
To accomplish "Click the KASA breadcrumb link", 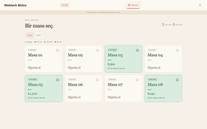I will 27,20.
